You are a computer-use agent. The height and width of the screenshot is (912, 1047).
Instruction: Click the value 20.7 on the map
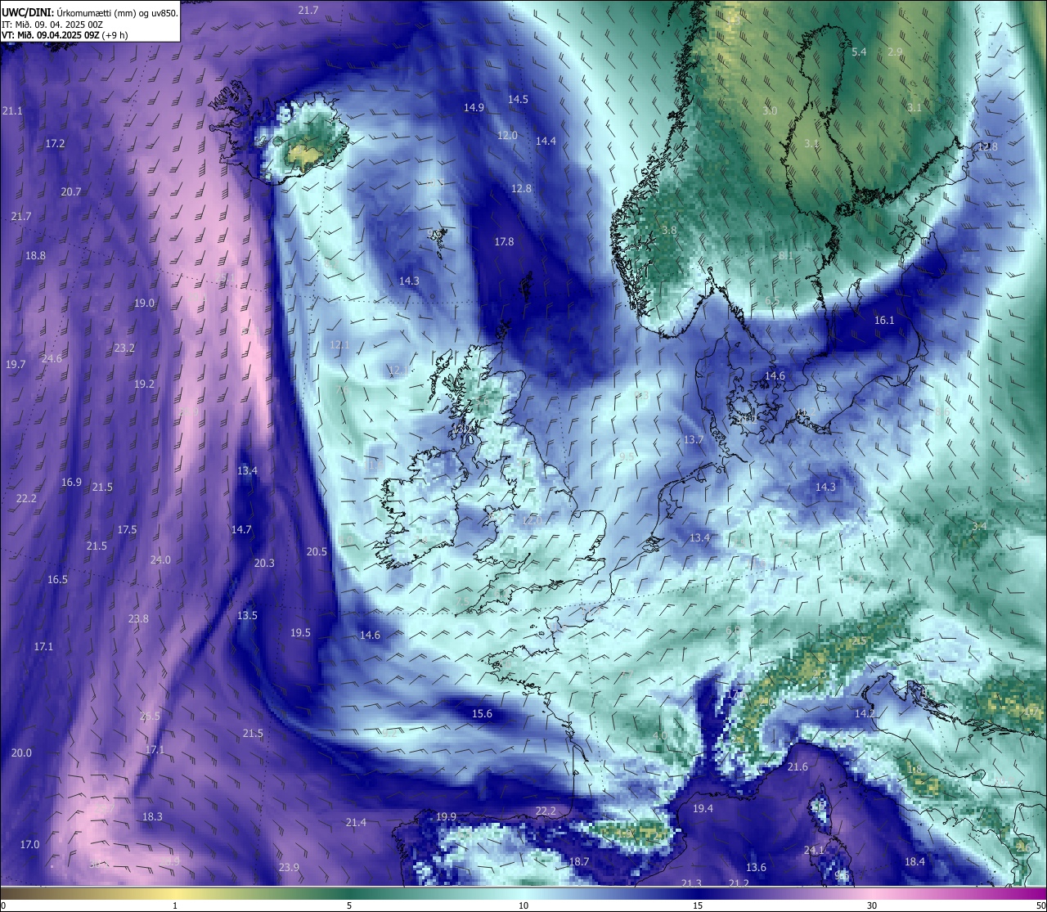point(71,191)
